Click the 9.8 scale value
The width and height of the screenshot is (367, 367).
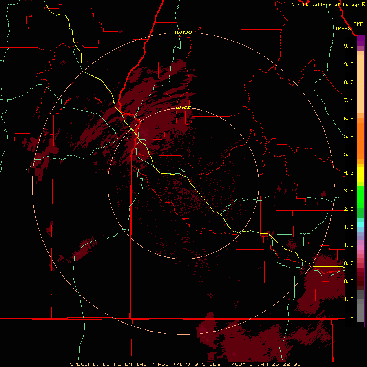coord(349,46)
